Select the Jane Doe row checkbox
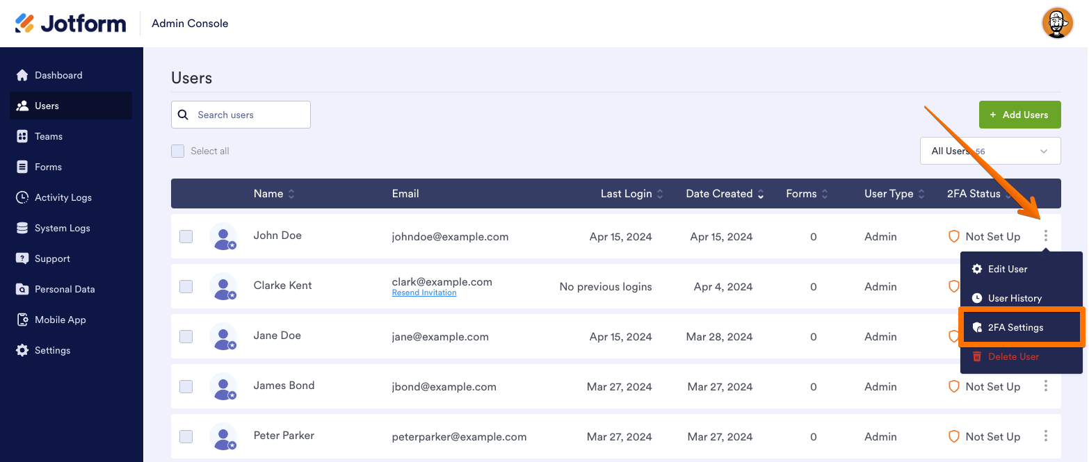Screen dimensions: 1089x462 tap(186, 336)
